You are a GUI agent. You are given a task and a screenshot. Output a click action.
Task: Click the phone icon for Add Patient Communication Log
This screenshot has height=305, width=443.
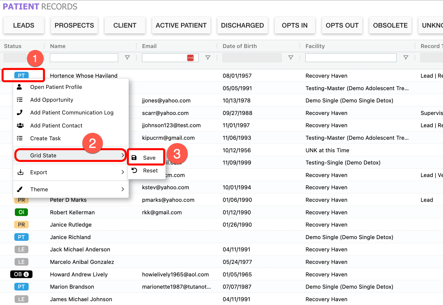20,112
